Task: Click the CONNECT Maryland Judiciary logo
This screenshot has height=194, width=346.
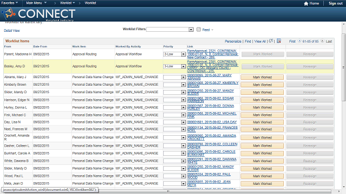Action: pyautogui.click(x=38, y=14)
